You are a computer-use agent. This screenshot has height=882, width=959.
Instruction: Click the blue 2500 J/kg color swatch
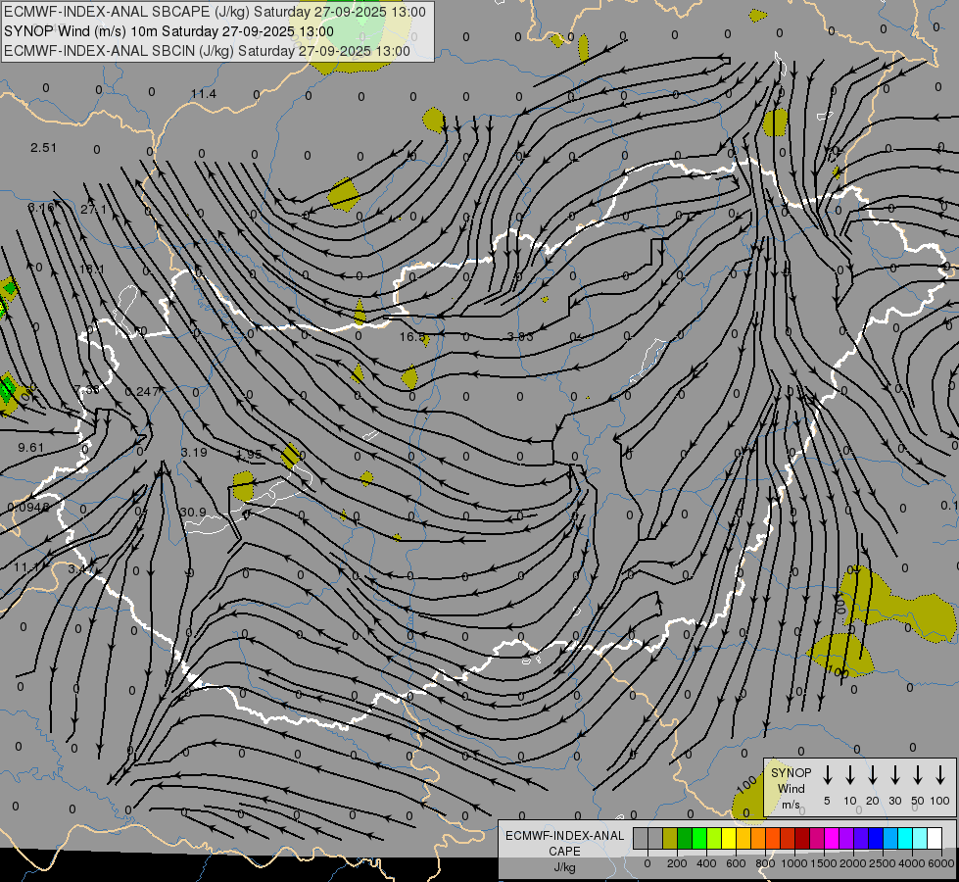point(876,838)
